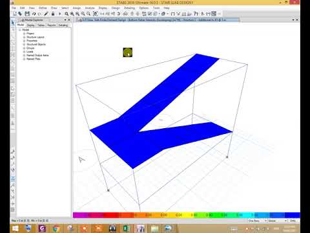Viewport: 310px width, 233px height.
Task: Click the dark blue end of the color legend
Action: [293, 215]
